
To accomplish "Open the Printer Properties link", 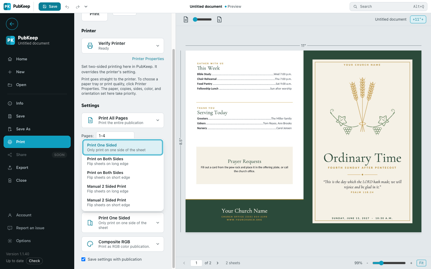I will pos(148,59).
